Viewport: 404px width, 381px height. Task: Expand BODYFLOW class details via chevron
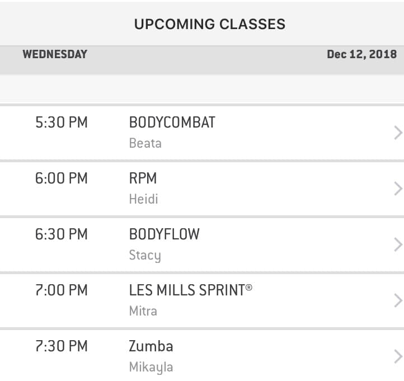pyautogui.click(x=398, y=244)
